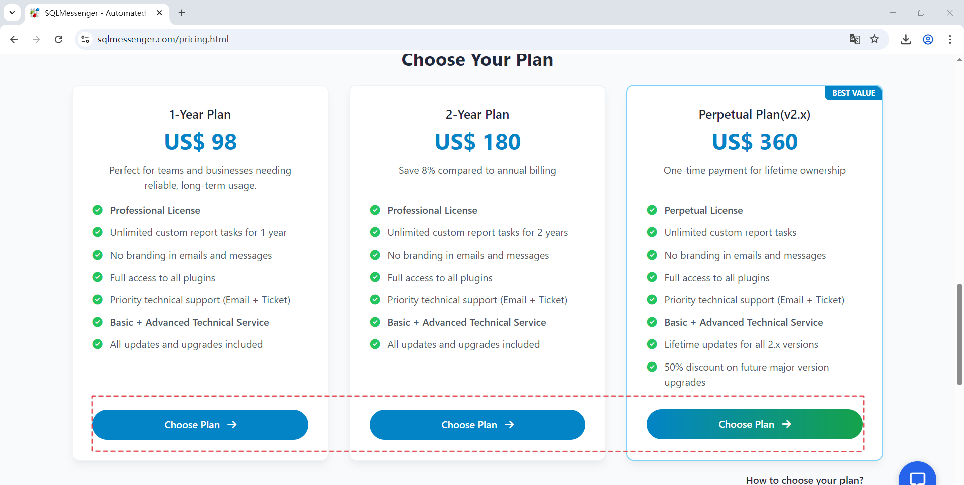Open the Google Translate page icon

coord(855,39)
